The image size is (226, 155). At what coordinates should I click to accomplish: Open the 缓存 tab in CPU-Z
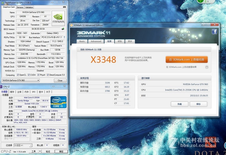coord(12,92)
